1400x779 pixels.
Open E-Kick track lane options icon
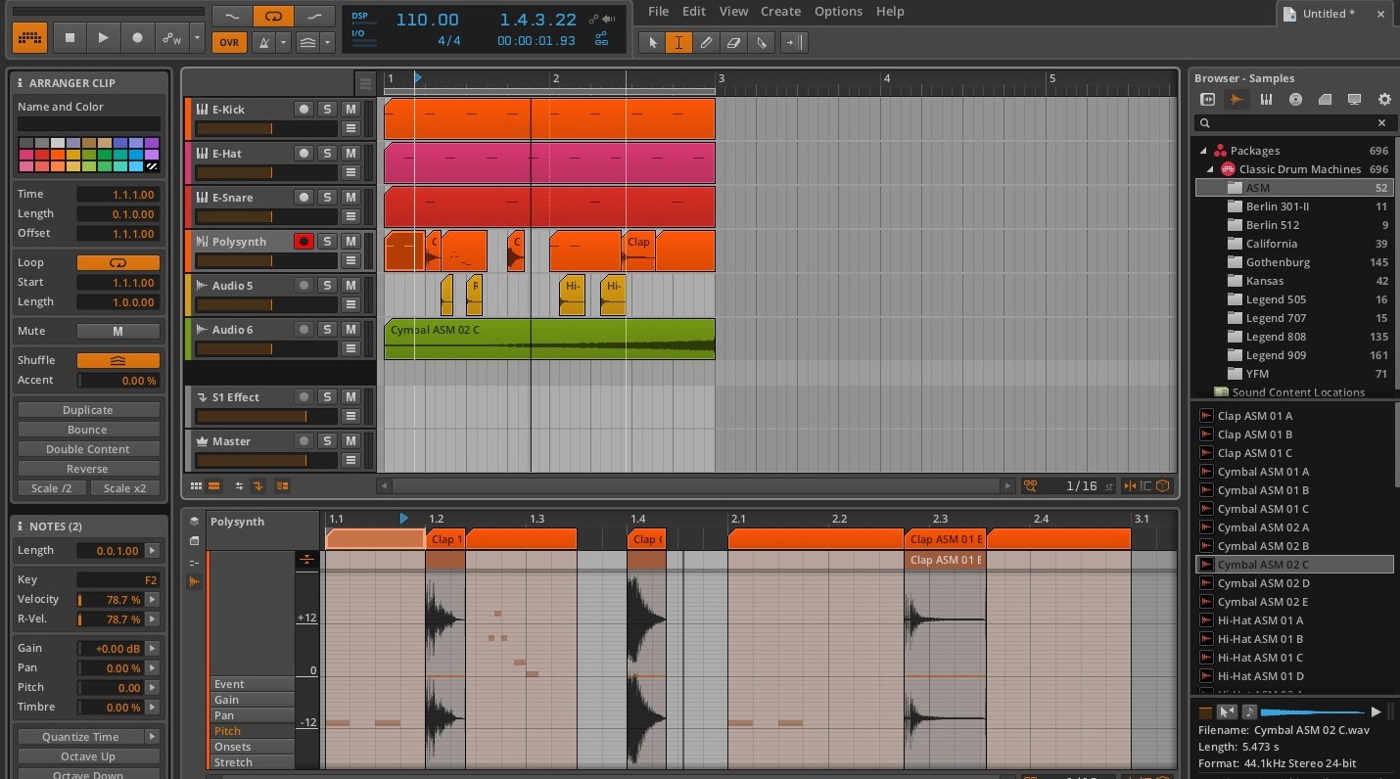tap(350, 128)
